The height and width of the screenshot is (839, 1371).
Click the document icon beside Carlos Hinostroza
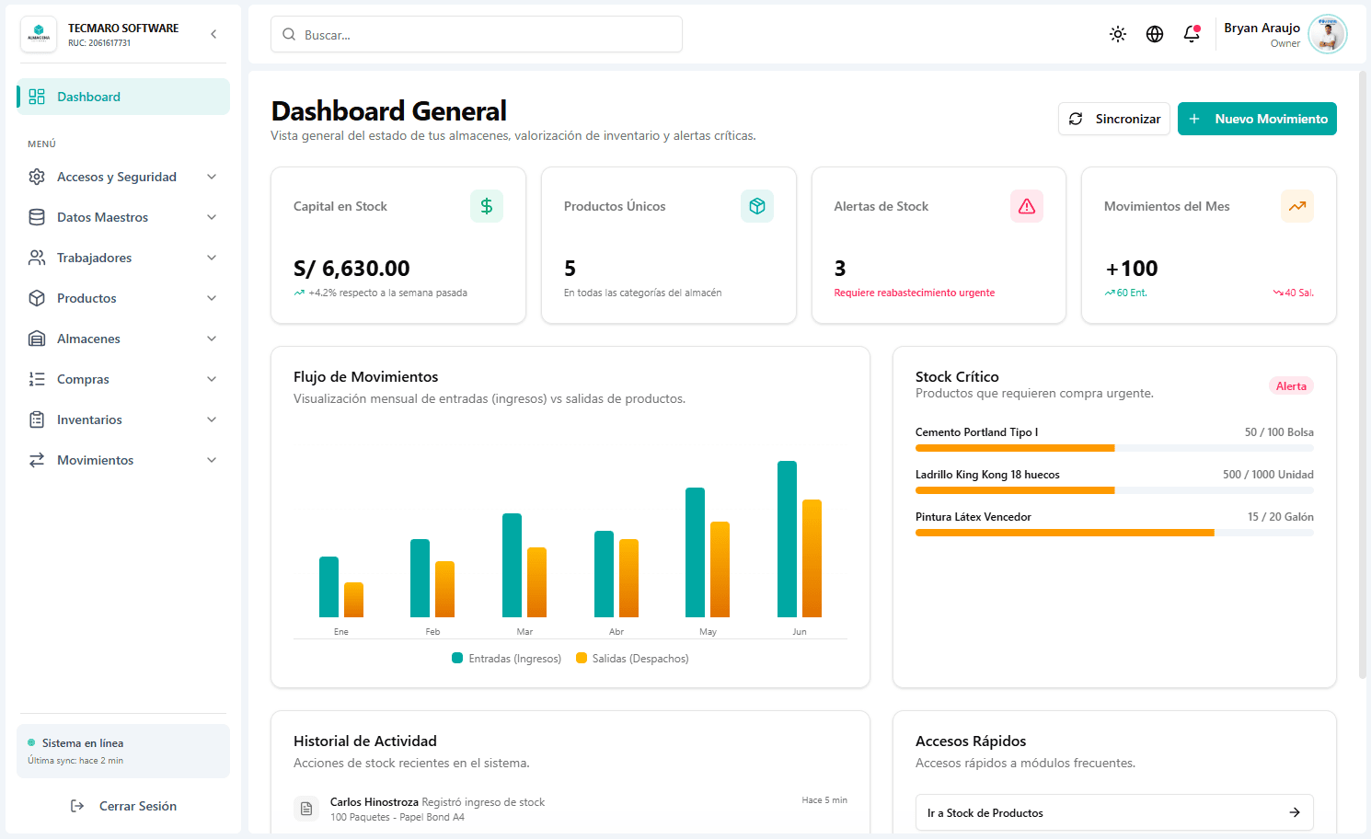(306, 809)
